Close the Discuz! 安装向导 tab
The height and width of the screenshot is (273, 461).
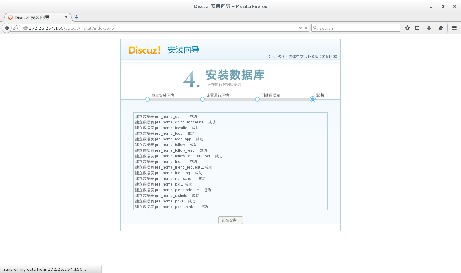(66, 17)
